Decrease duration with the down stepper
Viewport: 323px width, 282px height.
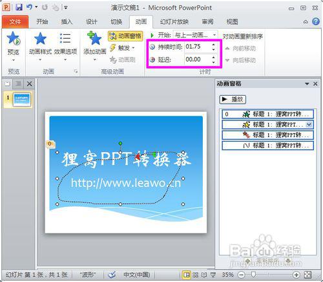tap(213, 50)
